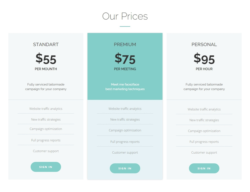Click Meet me face2face description text
This screenshot has width=250, height=192.
coord(125,84)
